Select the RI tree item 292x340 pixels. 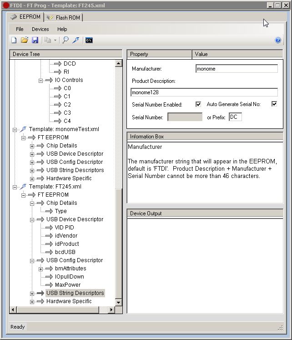point(66,72)
